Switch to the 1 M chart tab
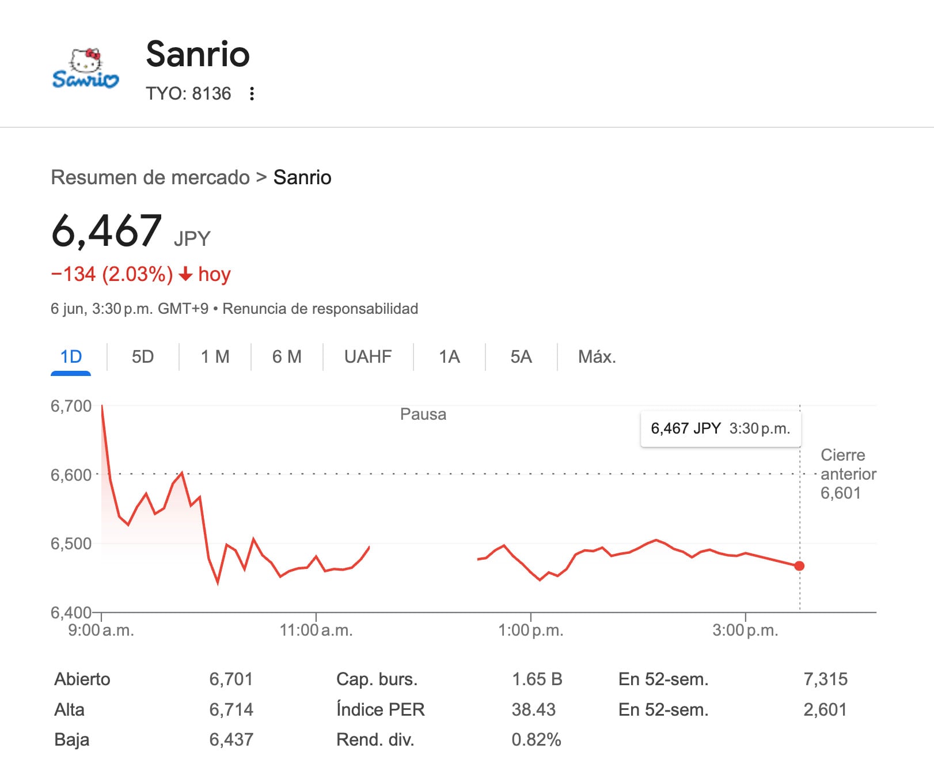The image size is (934, 775). click(x=215, y=357)
